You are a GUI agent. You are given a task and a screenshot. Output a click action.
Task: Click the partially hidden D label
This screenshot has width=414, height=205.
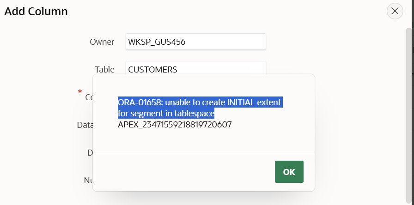point(90,152)
